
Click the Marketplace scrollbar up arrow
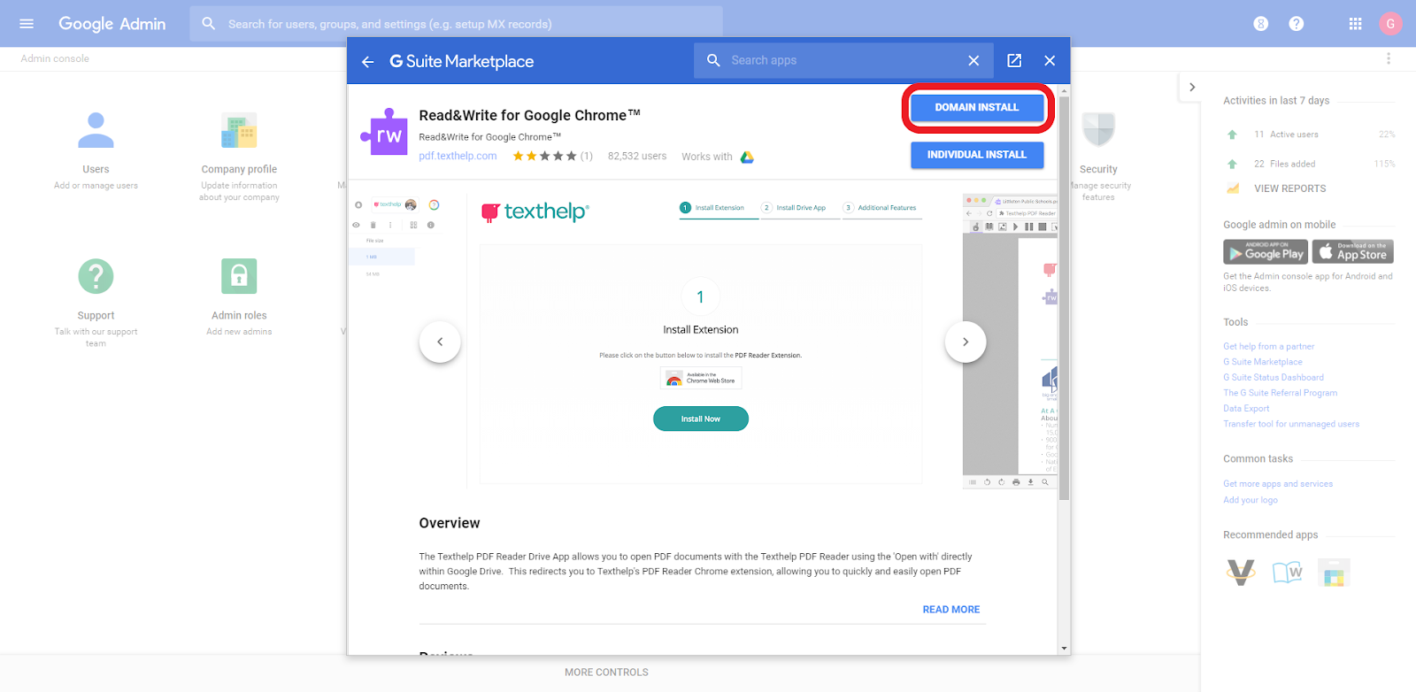[x=1064, y=90]
